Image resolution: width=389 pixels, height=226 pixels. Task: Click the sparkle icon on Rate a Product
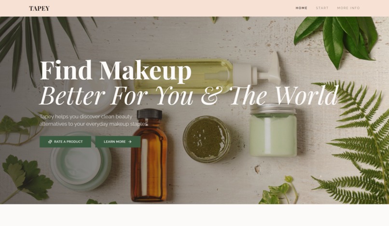tap(50, 141)
